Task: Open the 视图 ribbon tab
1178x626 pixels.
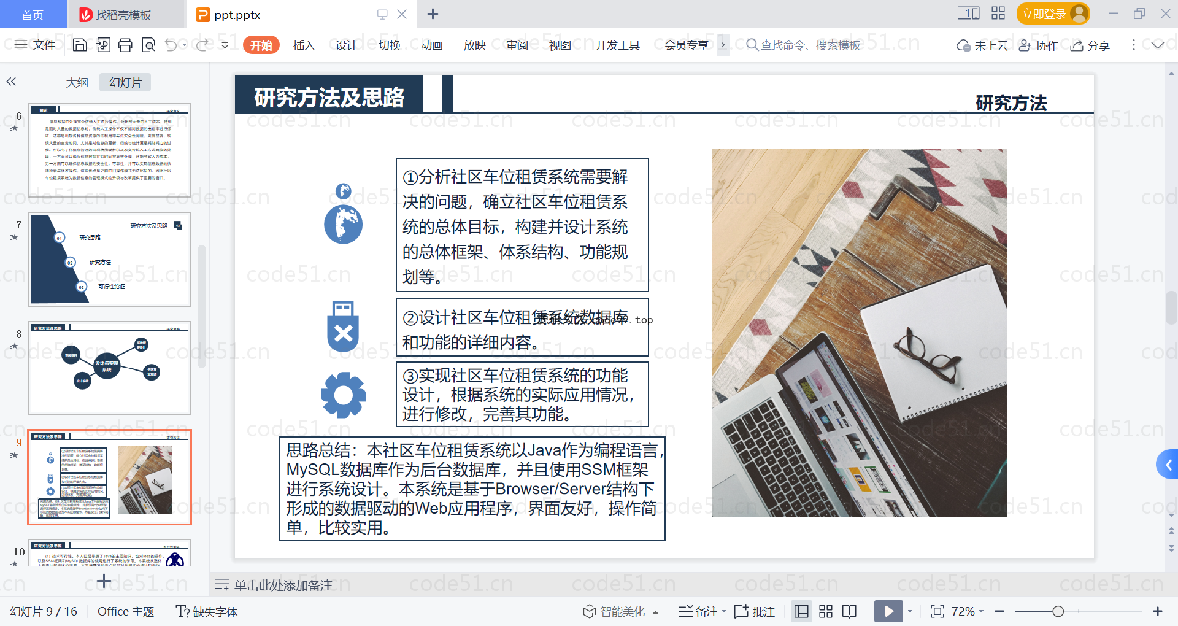Action: (560, 45)
